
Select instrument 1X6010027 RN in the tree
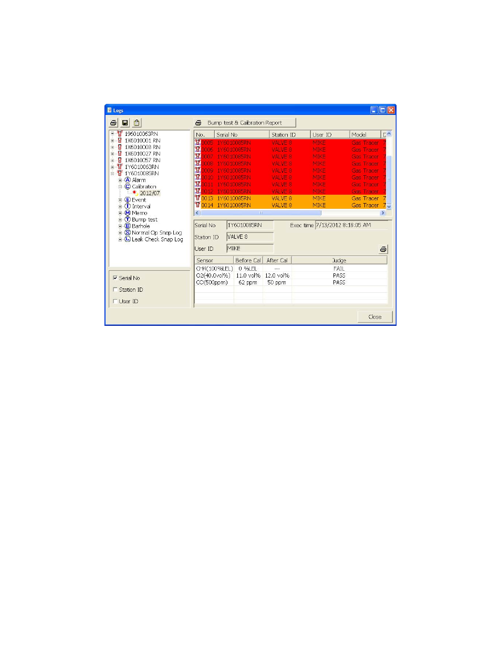(x=142, y=154)
